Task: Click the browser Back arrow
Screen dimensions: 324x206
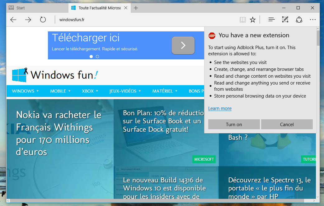Action: tap(13, 20)
